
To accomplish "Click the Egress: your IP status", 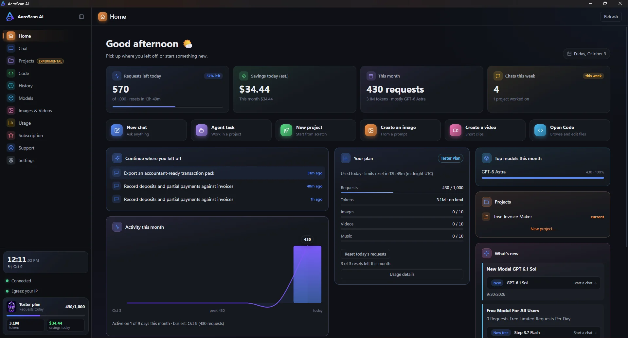I will tap(22, 291).
